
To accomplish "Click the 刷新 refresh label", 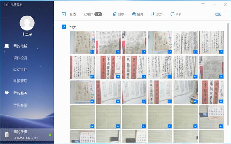I will [178, 14].
